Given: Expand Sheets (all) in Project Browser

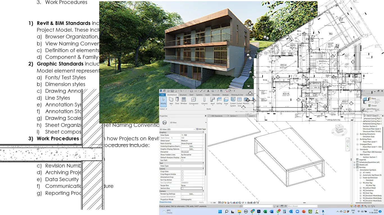Looking at the screenshot, I should pos(354,165).
